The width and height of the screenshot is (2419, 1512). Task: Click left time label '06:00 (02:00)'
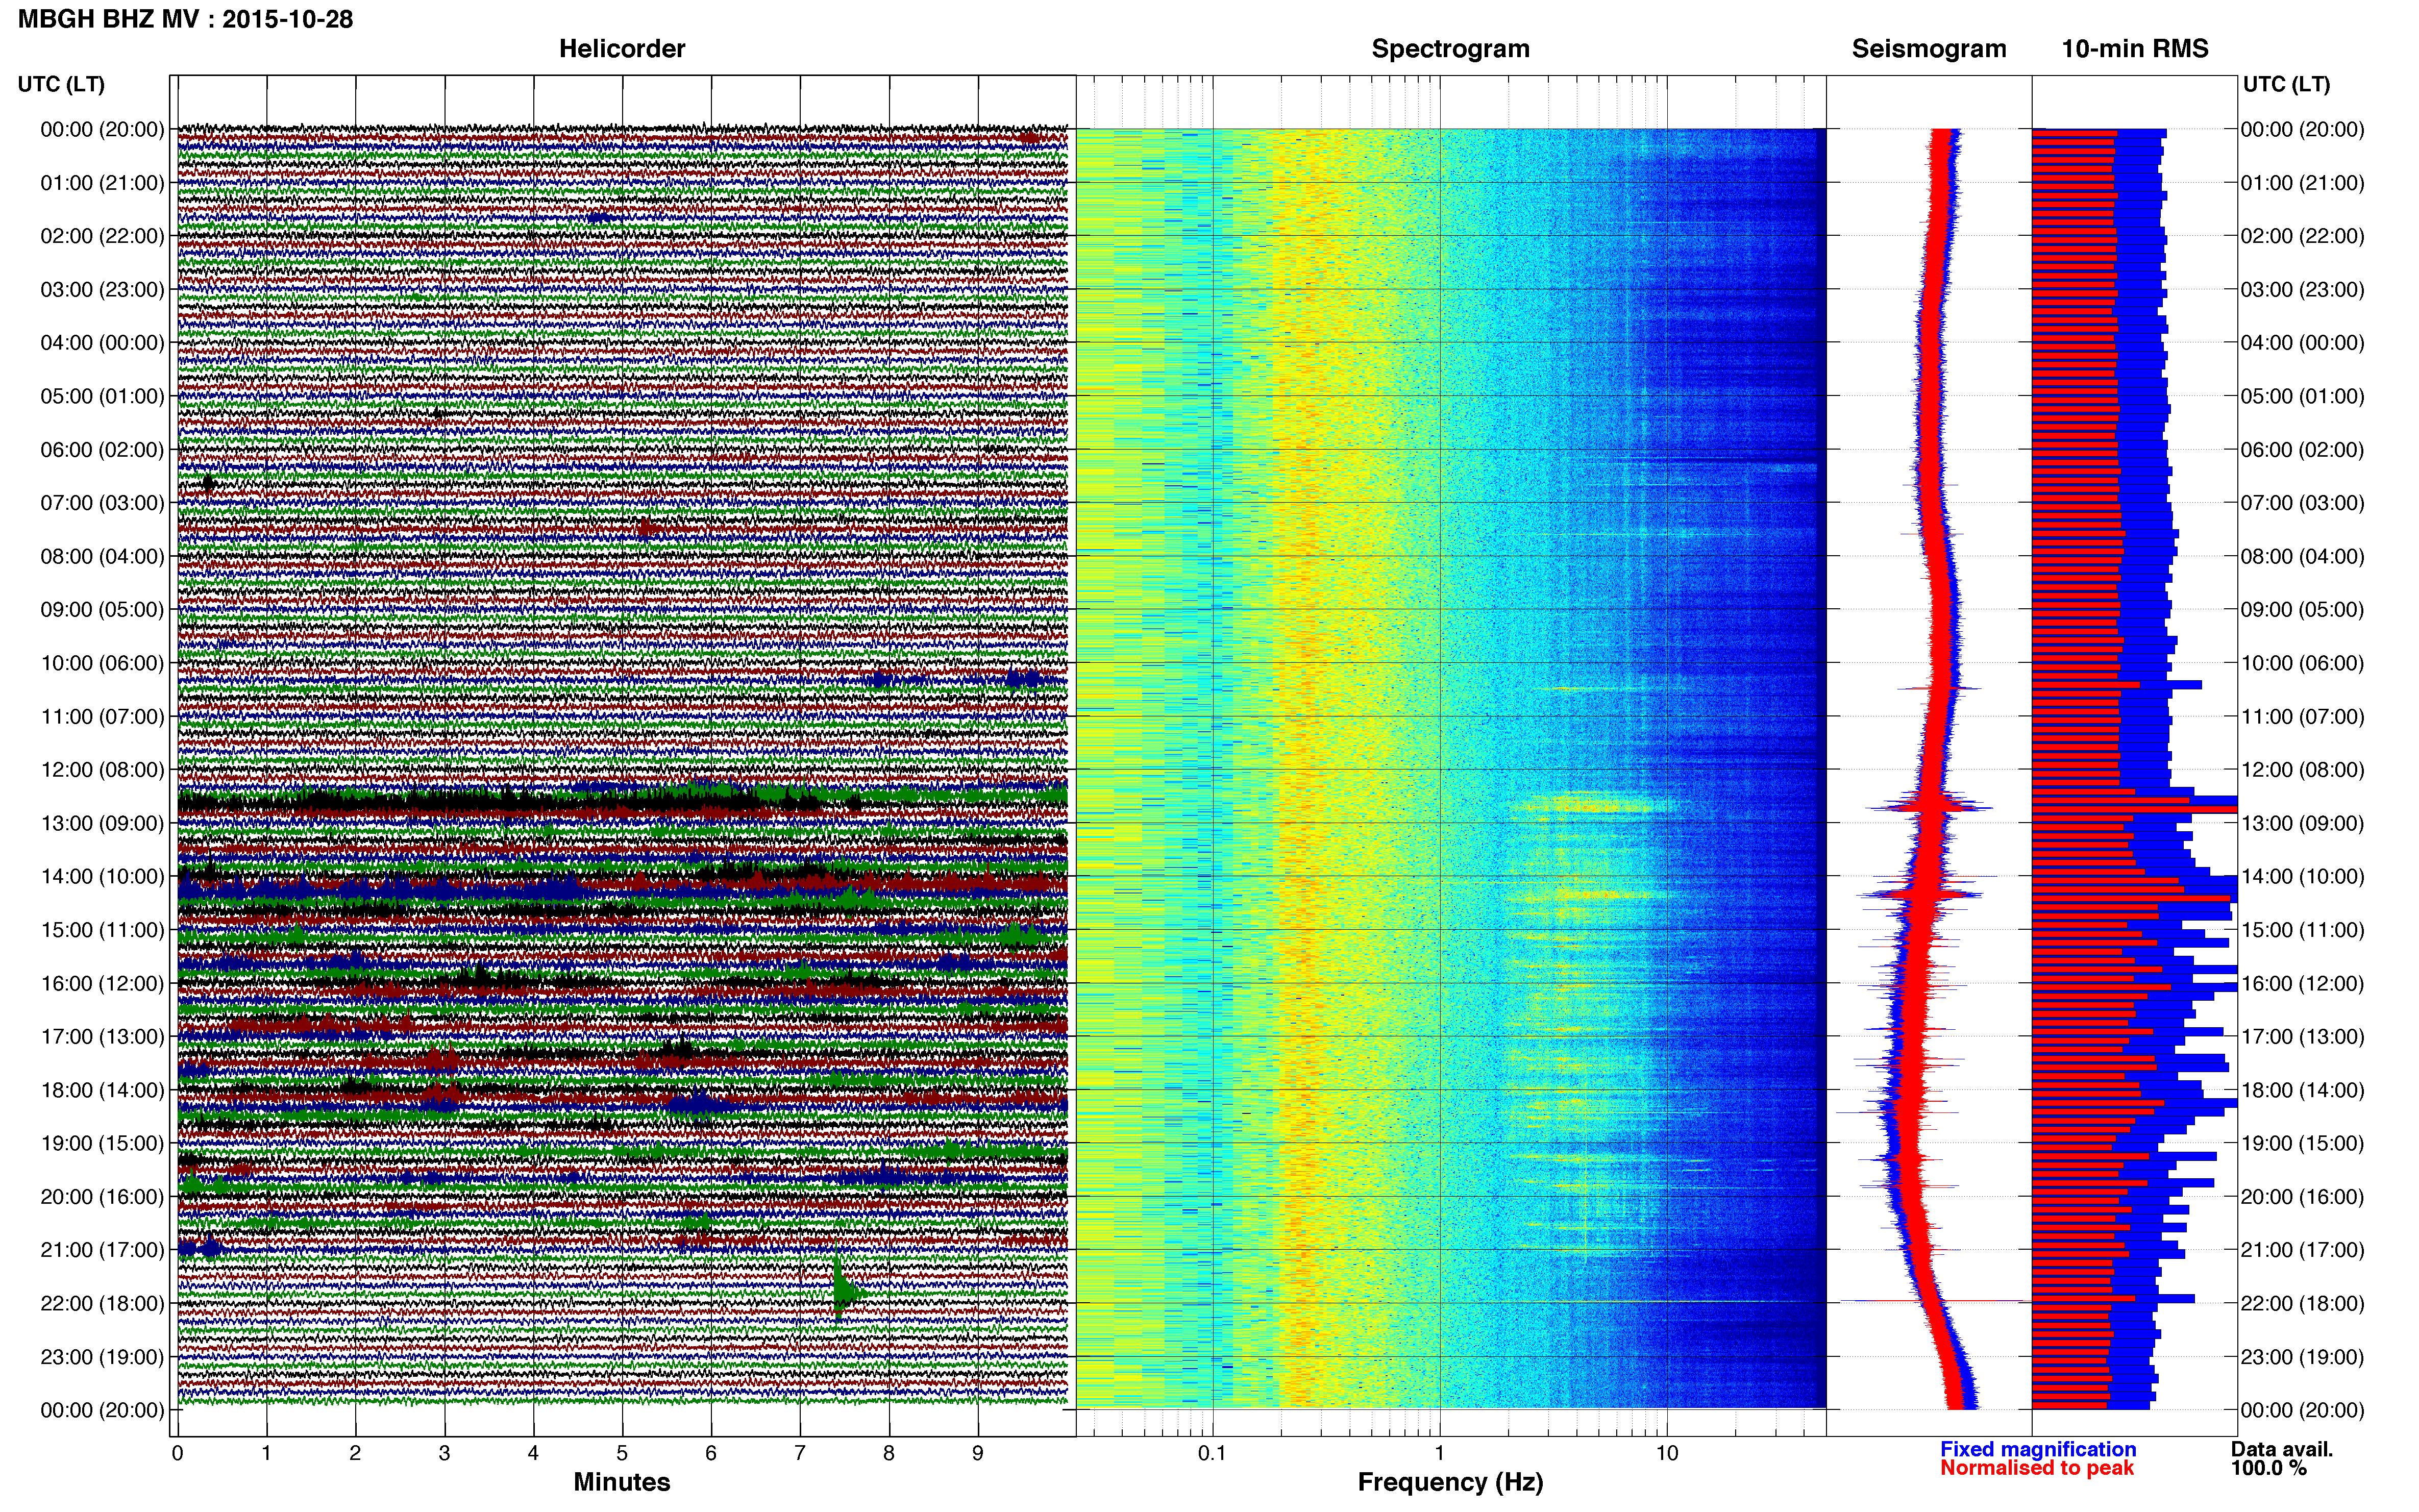[102, 450]
